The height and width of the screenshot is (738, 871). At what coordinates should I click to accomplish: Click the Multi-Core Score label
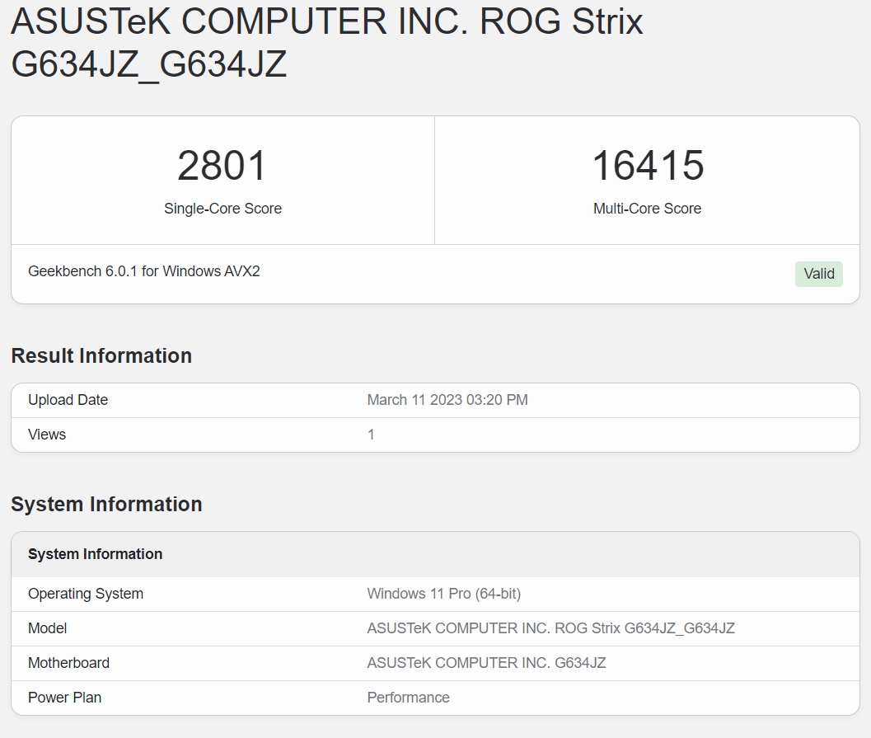647,209
